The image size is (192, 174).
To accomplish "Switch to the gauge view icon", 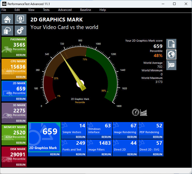I will (x=136, y=112).
